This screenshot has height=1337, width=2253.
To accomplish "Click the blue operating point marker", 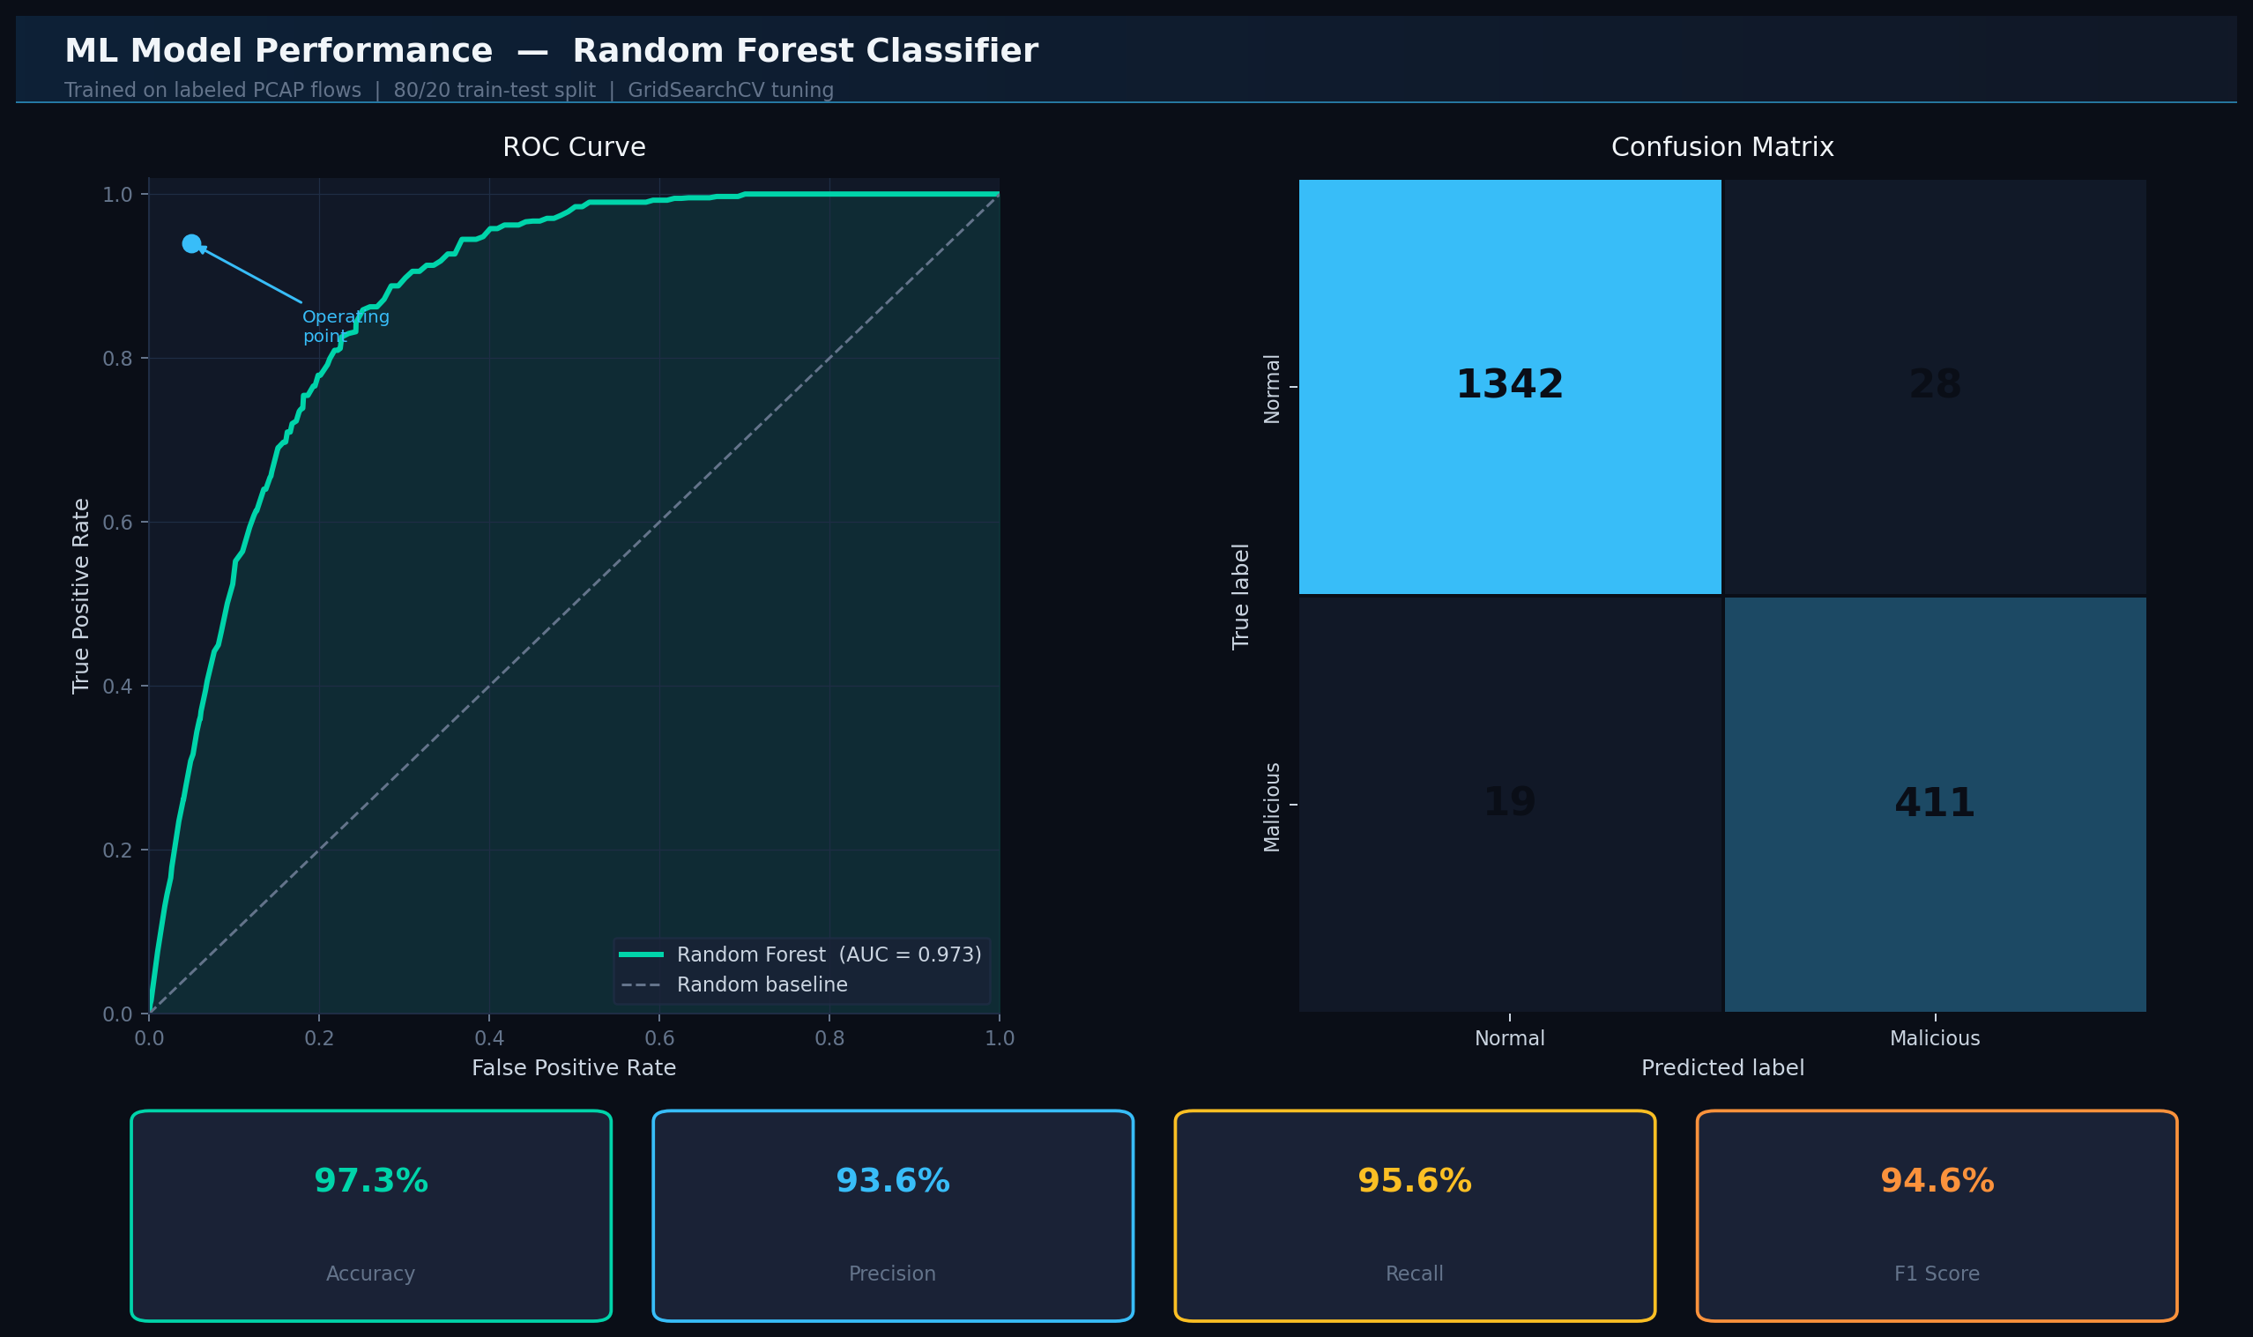I will point(191,243).
